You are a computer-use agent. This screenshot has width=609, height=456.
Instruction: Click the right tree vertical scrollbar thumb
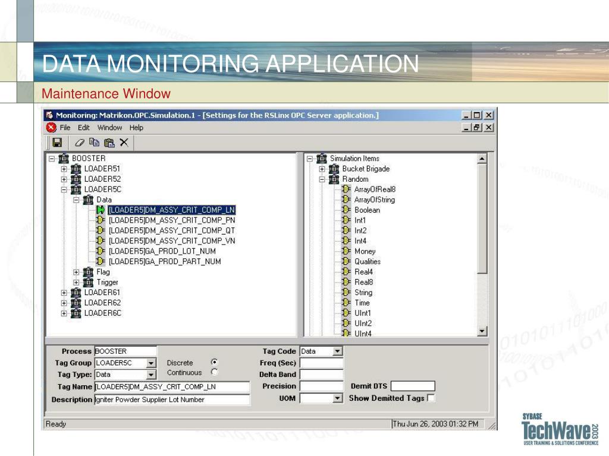(x=482, y=218)
